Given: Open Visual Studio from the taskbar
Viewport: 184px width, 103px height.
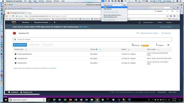Looking at the screenshot, I should (x=81, y=100).
